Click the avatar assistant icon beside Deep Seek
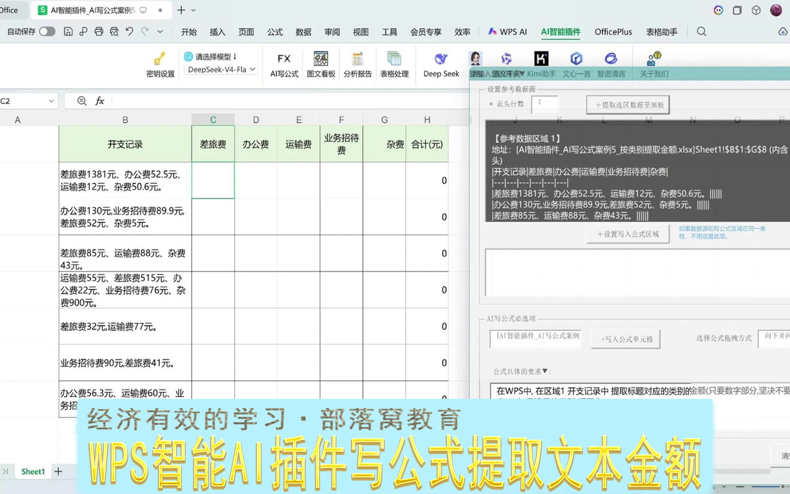 coord(475,59)
